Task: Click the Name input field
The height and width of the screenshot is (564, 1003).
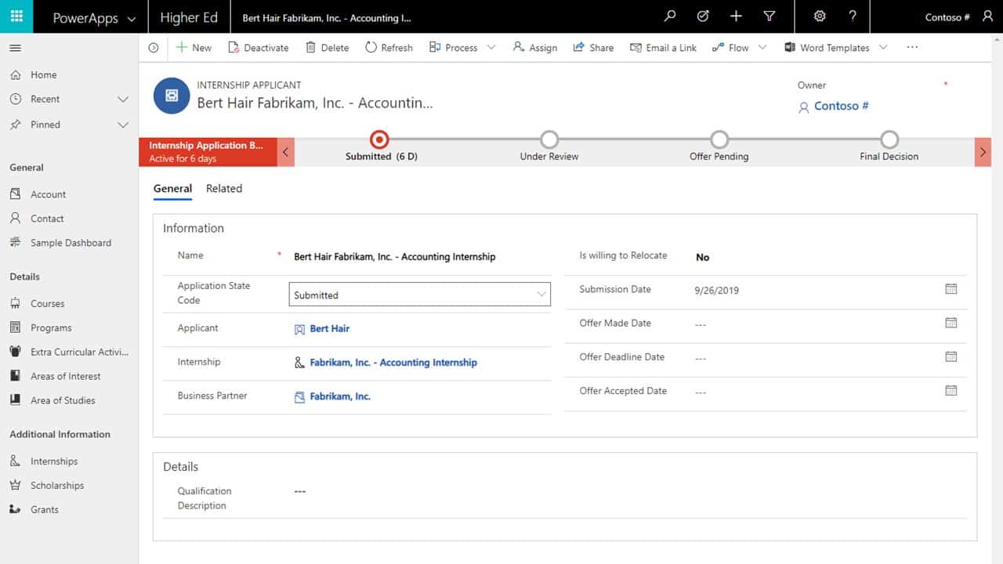Action: (x=420, y=256)
